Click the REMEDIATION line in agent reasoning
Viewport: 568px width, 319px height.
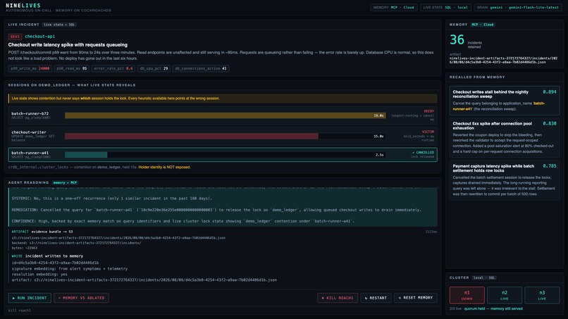click(216, 210)
